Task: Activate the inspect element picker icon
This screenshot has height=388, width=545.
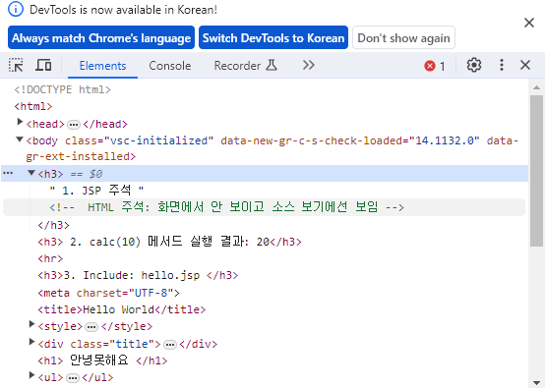Action: click(x=16, y=65)
